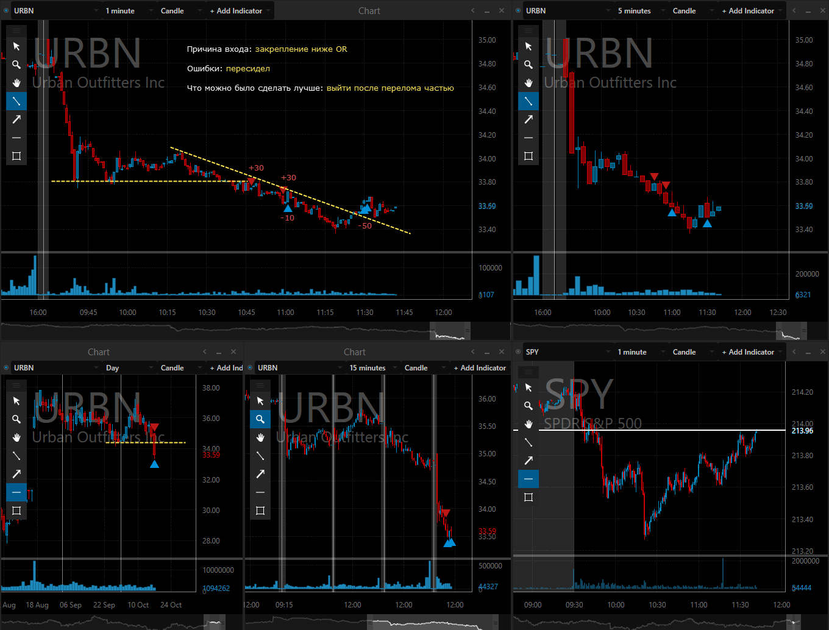Click the annotation text 'пересидел'
Image resolution: width=829 pixels, height=630 pixels.
pyautogui.click(x=248, y=69)
